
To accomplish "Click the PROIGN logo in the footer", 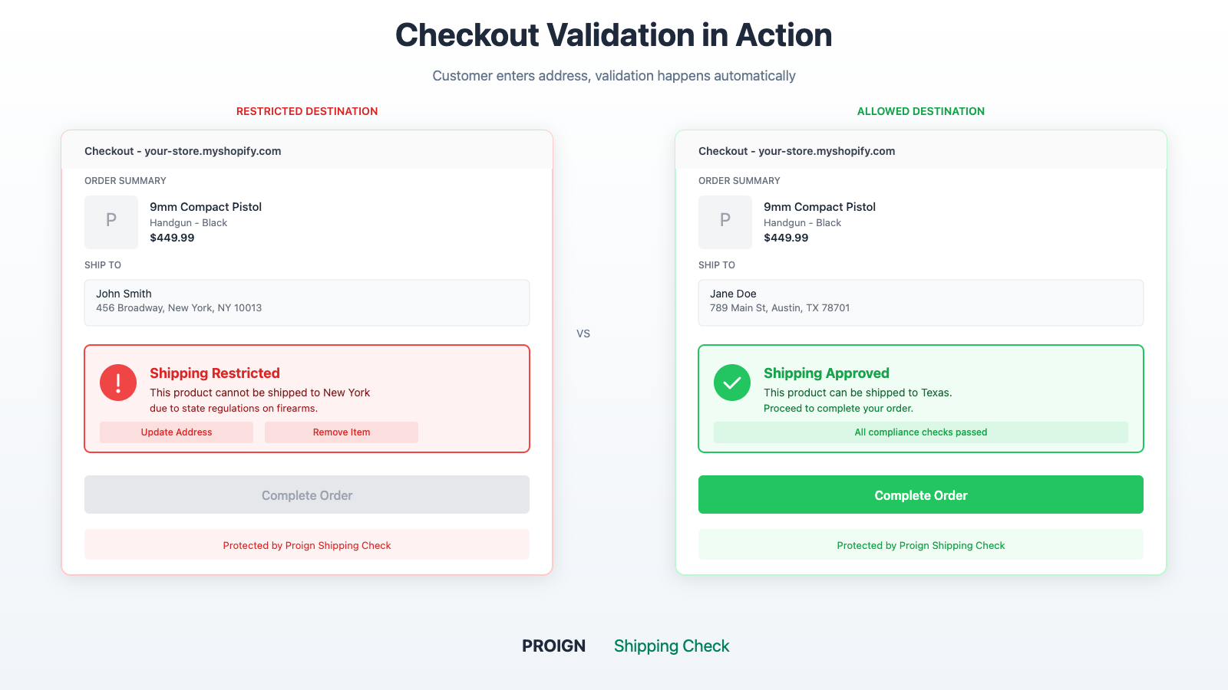I will 553,646.
